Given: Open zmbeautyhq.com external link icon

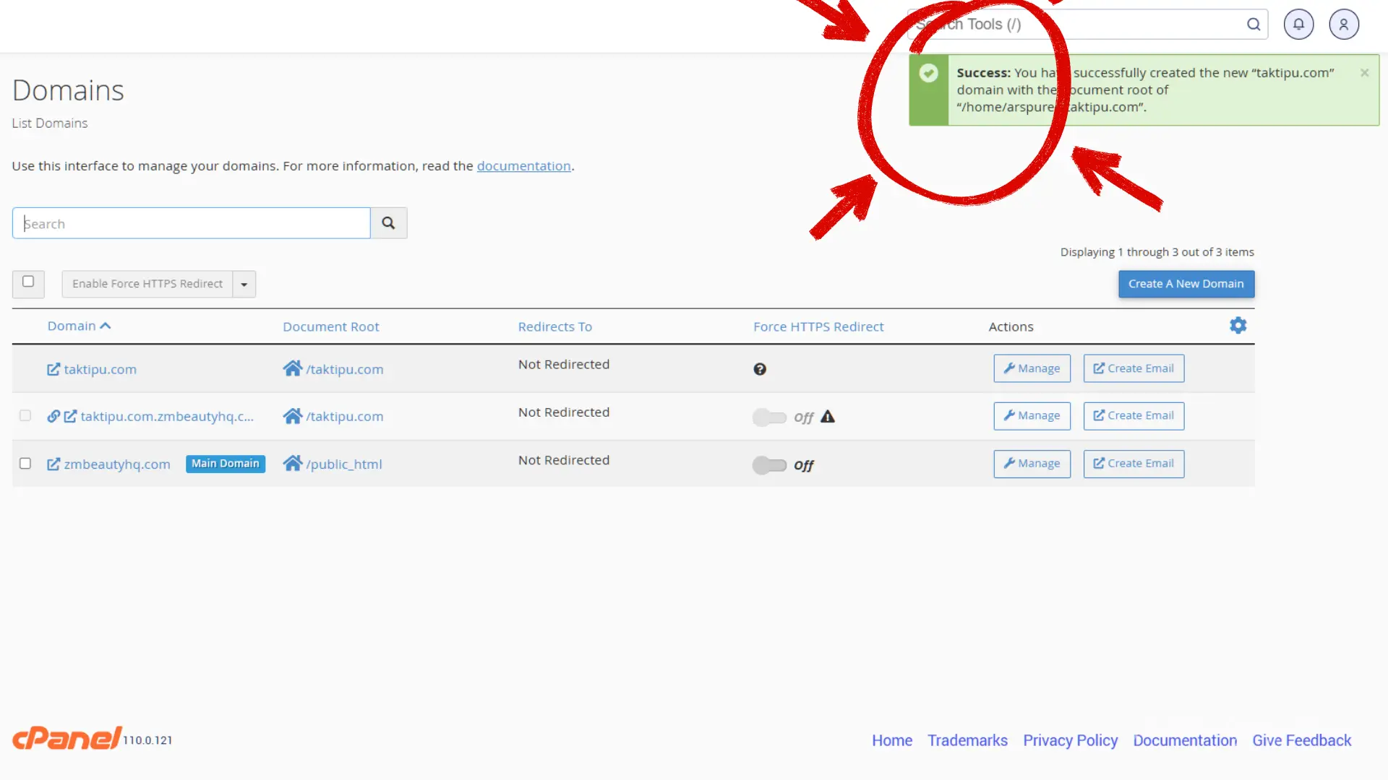Looking at the screenshot, I should (53, 464).
